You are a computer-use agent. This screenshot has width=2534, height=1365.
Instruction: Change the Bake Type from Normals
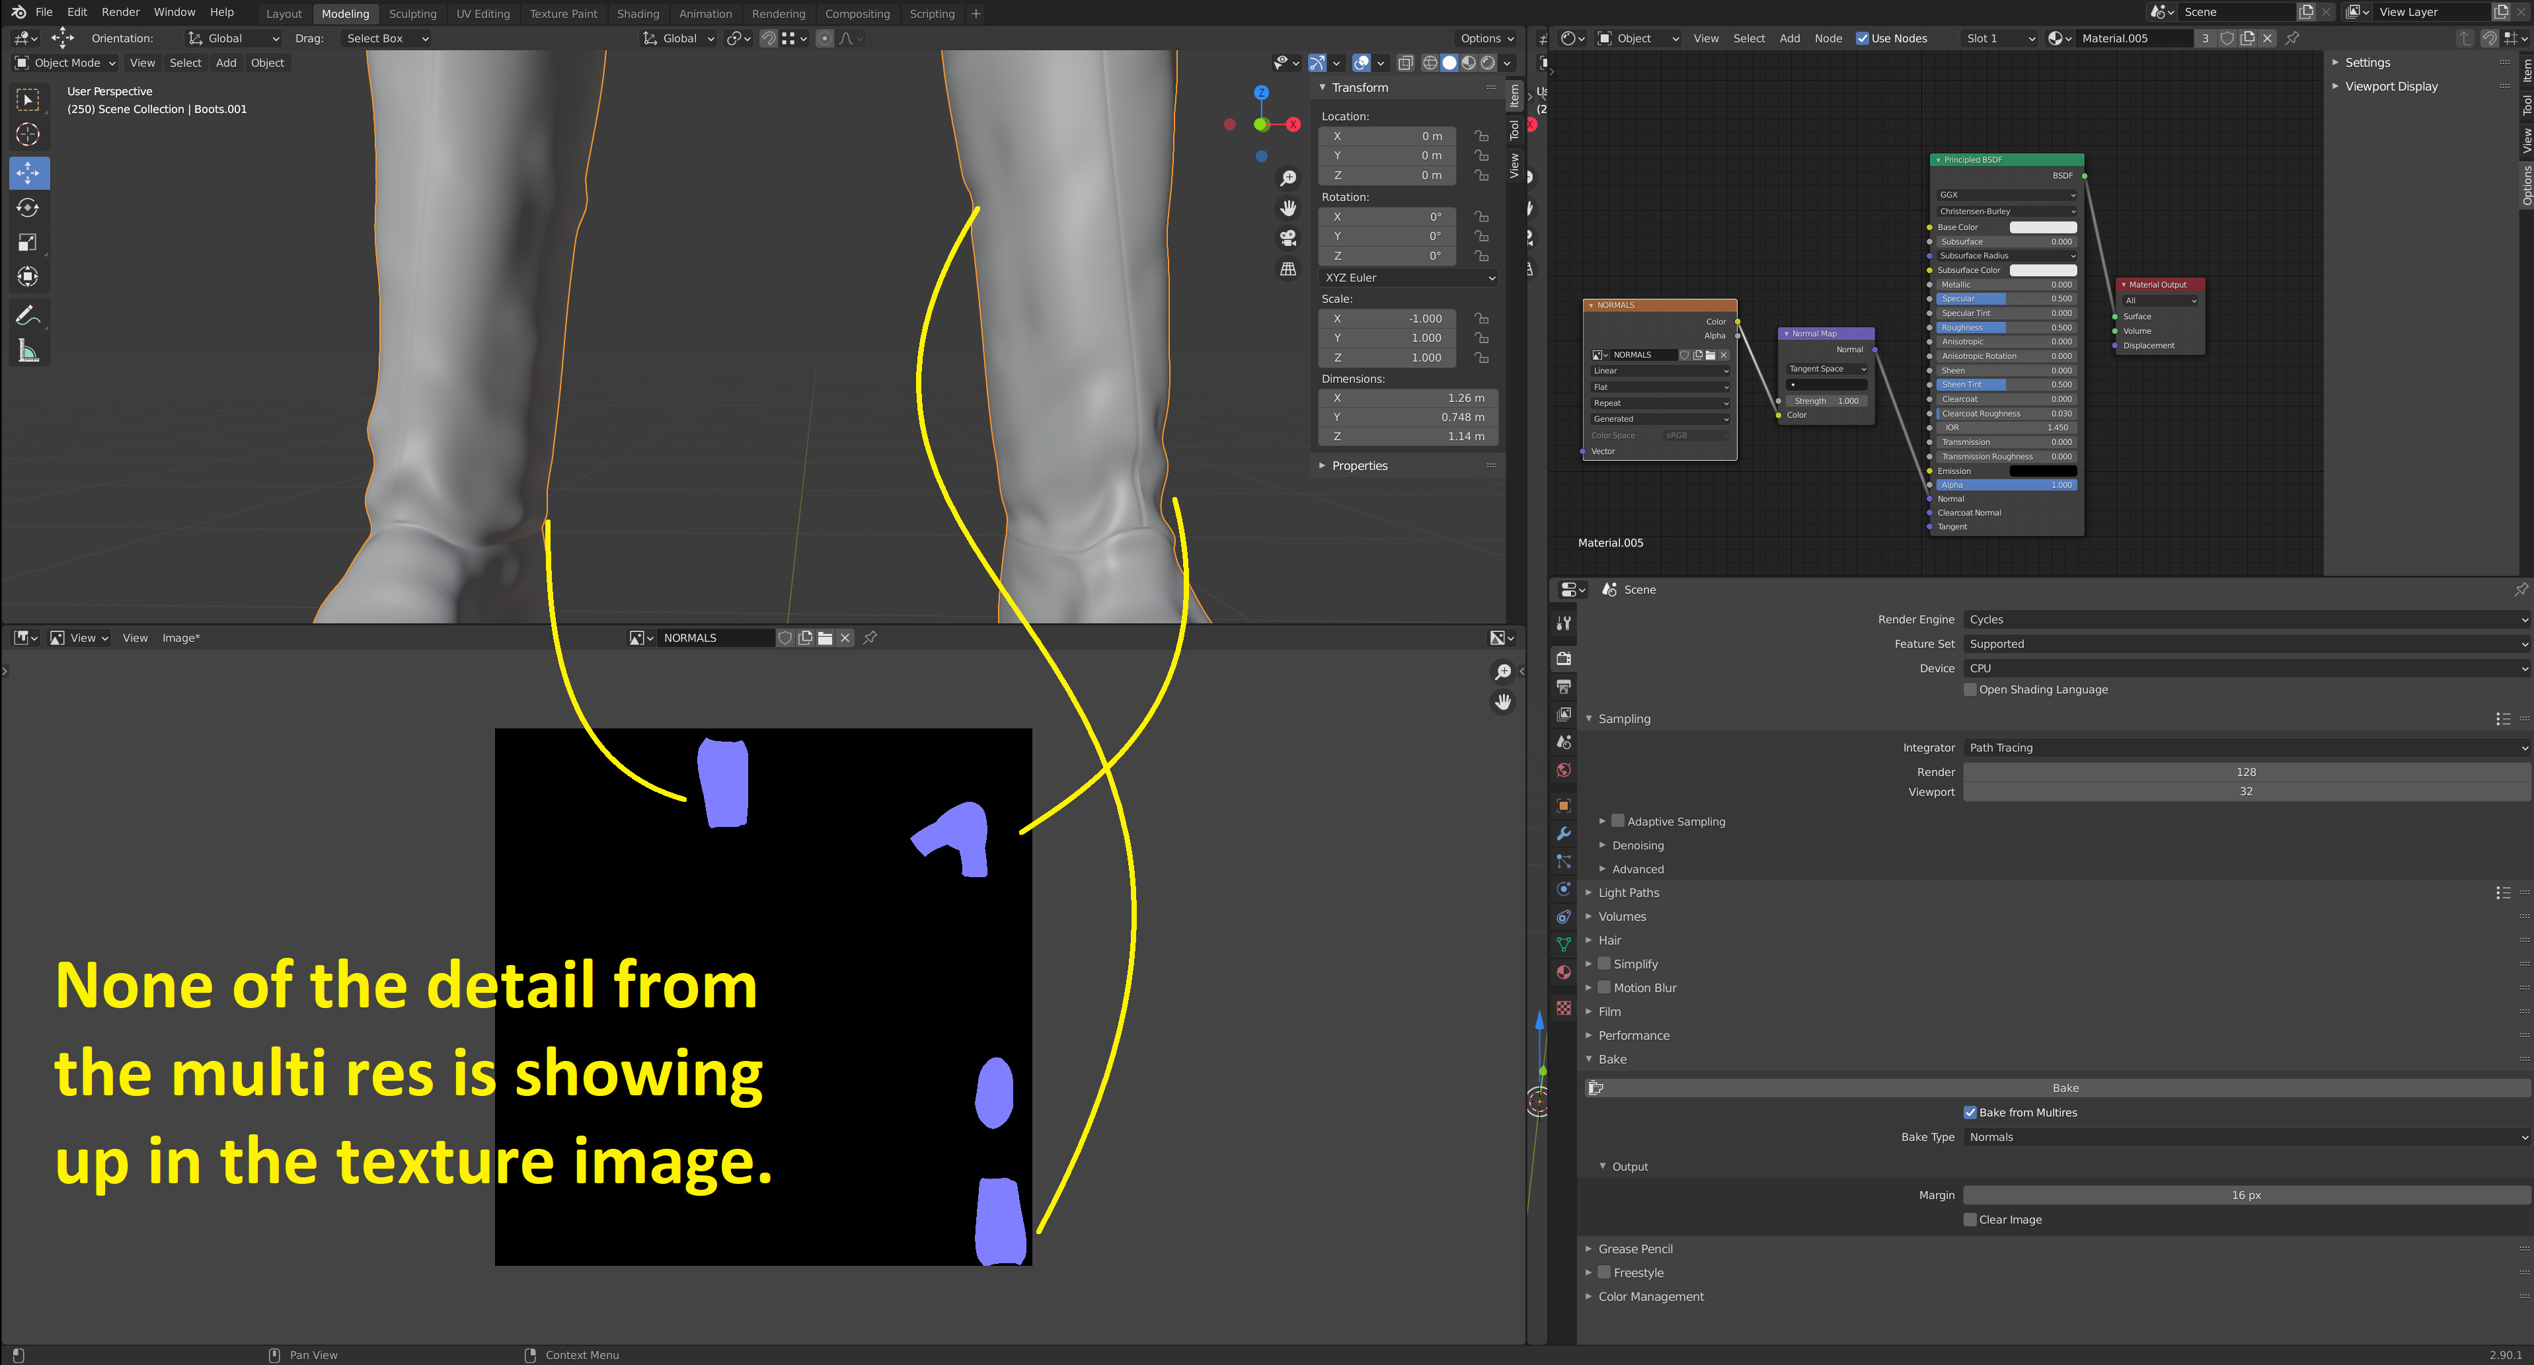[2246, 1137]
